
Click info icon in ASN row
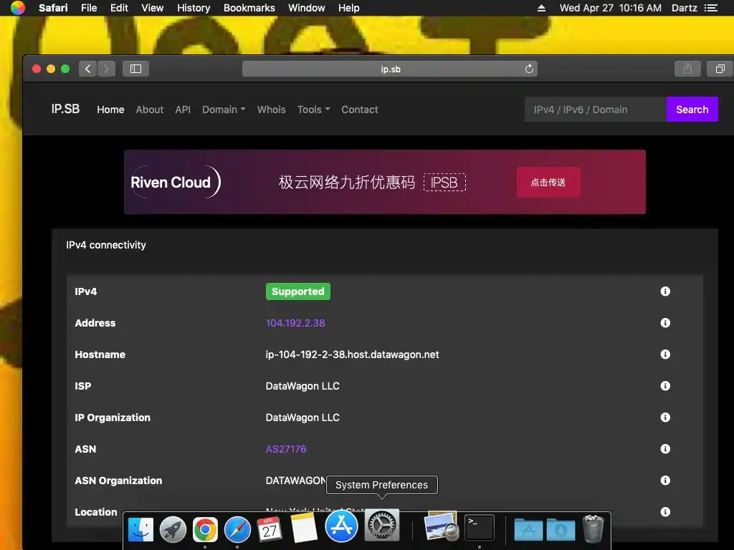[665, 449]
